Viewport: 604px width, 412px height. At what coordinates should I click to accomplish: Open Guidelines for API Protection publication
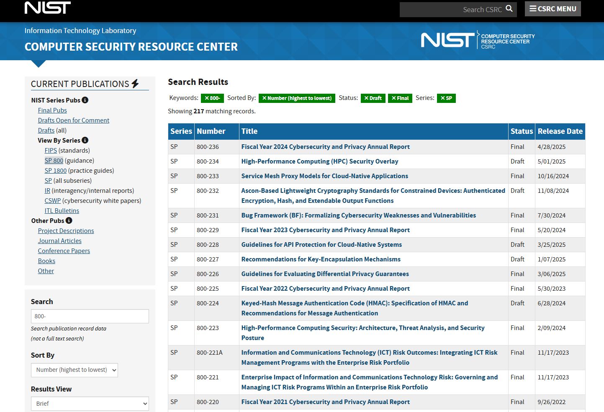coord(321,245)
